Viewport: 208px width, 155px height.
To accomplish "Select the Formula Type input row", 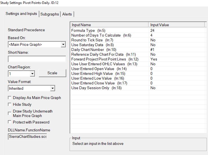I will pyautogui.click(x=109, y=30).
